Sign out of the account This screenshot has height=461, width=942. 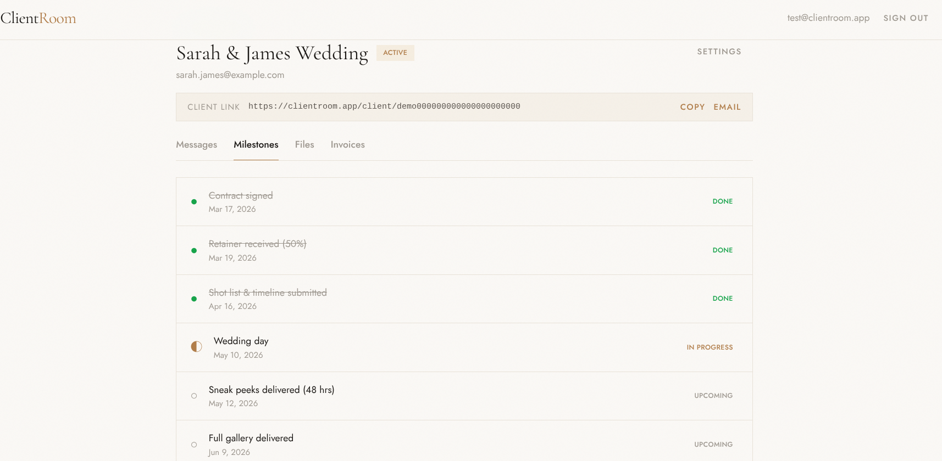tap(906, 18)
